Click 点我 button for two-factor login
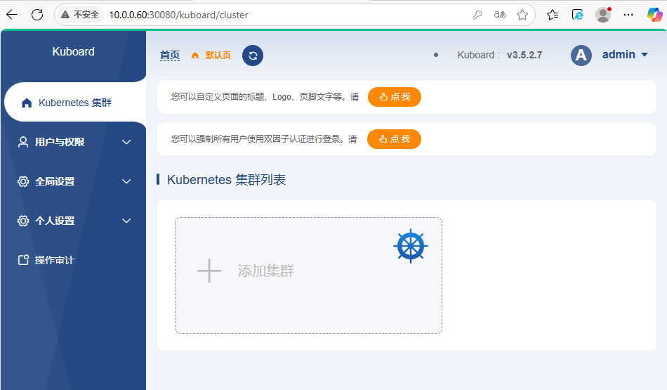The height and width of the screenshot is (390, 667). [x=394, y=139]
